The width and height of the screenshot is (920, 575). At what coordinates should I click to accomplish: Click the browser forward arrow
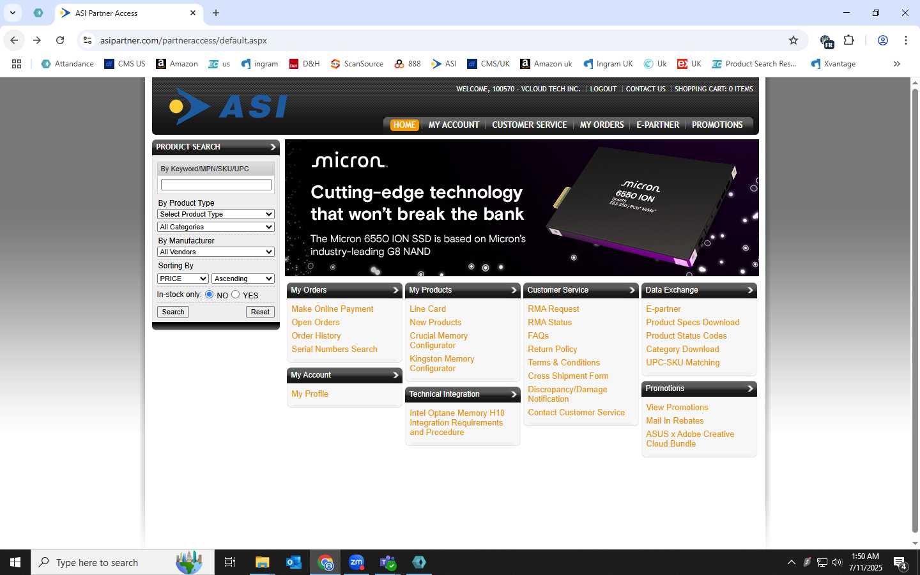tap(37, 40)
